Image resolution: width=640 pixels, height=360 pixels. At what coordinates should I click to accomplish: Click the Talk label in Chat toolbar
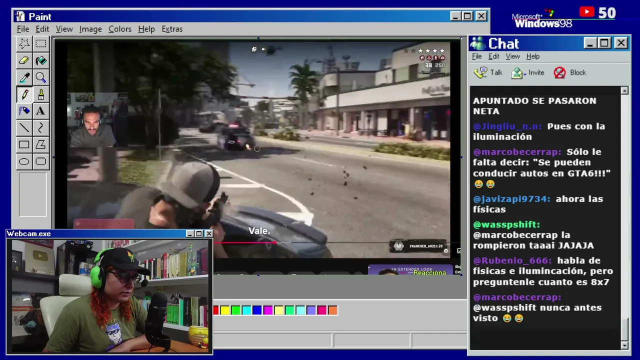coord(496,72)
